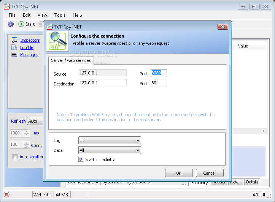Switch to the Summary tab
This screenshot has height=202, width=275.
199,183
